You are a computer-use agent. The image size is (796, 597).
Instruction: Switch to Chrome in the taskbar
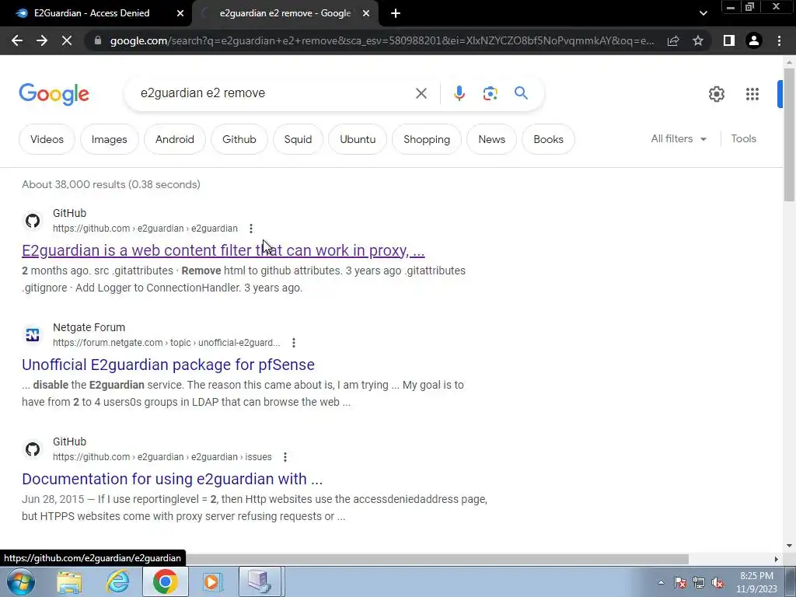(165, 581)
